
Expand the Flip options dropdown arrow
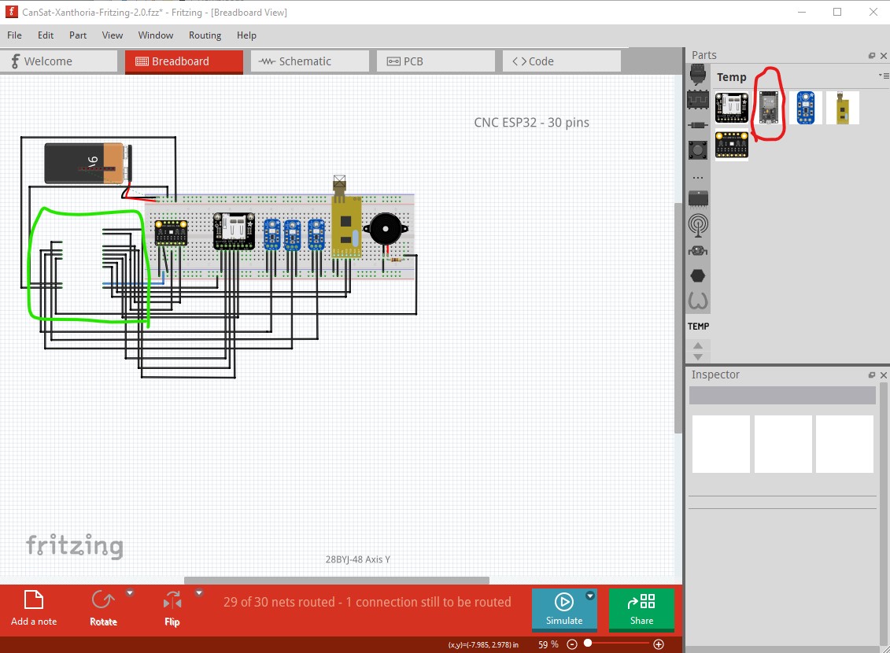click(x=198, y=593)
